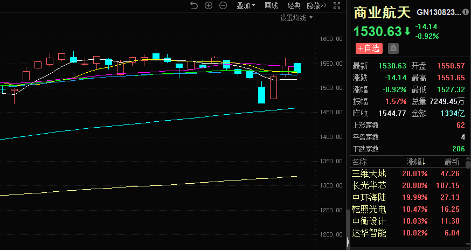Add 商业航天 to watchlist via +自选

pyautogui.click(x=369, y=48)
